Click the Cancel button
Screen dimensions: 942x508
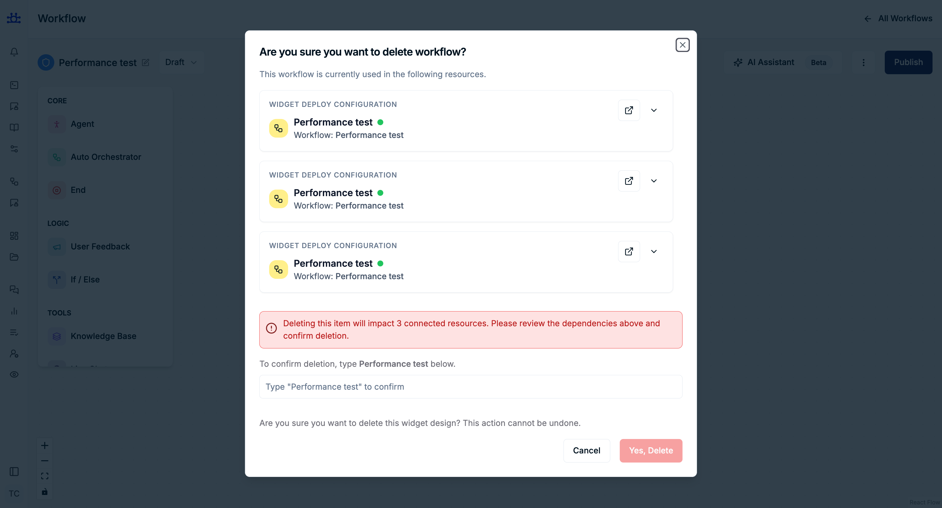point(586,450)
